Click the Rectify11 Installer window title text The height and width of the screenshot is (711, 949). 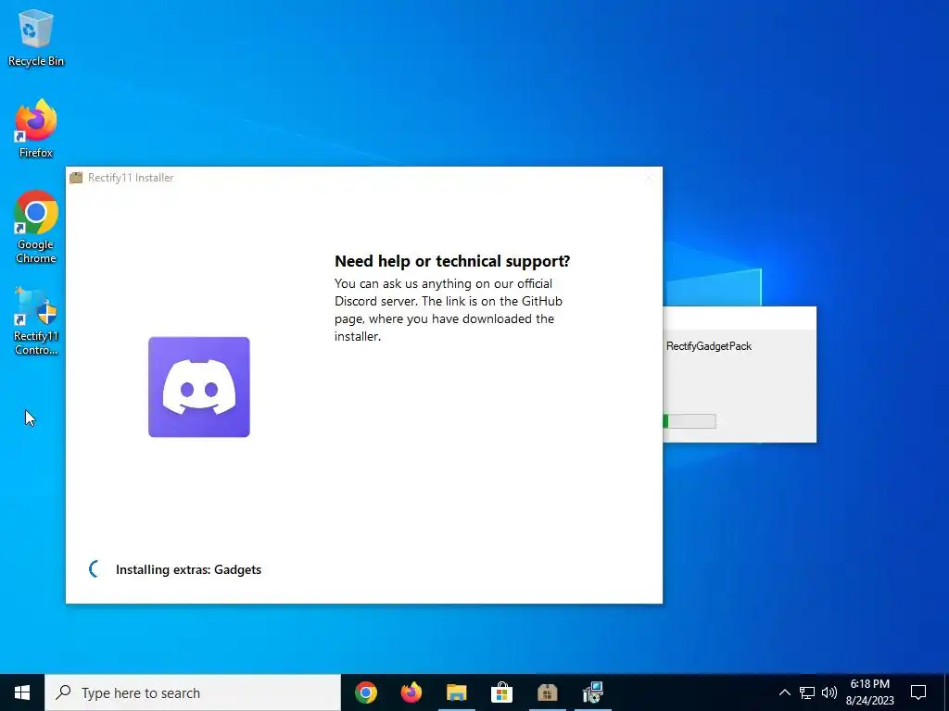point(131,178)
